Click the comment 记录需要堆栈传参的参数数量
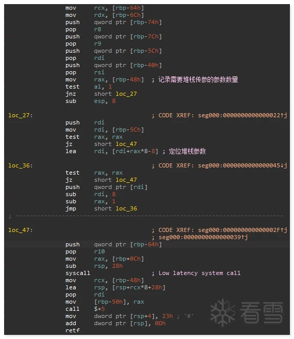 (198, 79)
